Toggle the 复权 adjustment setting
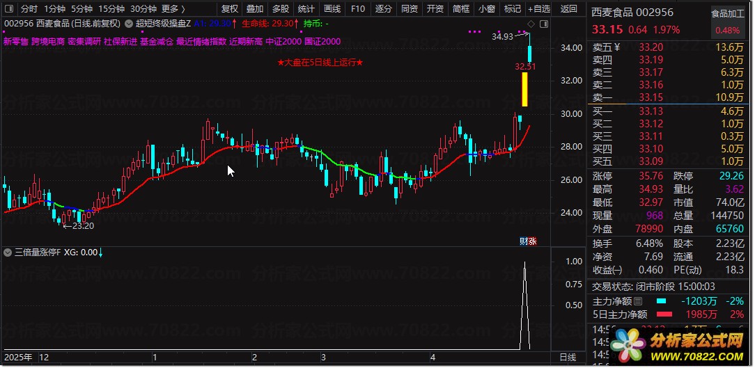755x368 pixels. pos(230,8)
